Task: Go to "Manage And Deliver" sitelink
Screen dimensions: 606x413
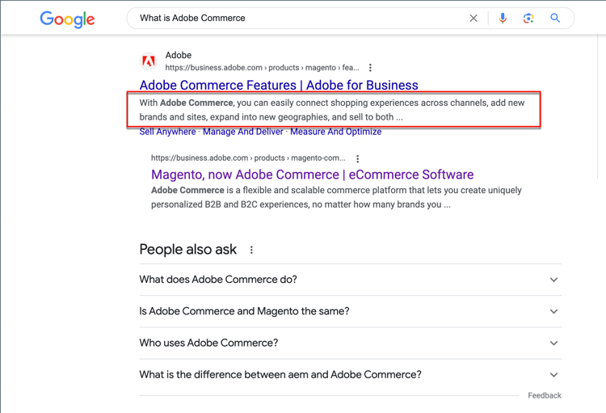Action: (243, 132)
